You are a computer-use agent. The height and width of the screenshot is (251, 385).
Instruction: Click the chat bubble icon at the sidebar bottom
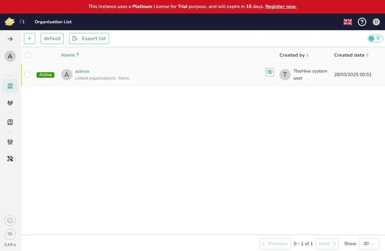tap(10, 234)
